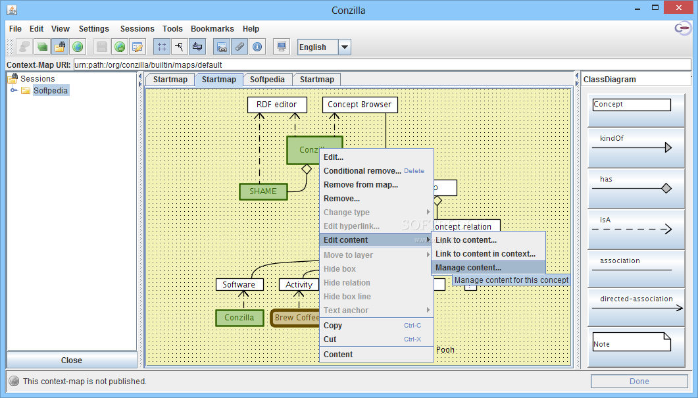Click the edit form pencil icon
This screenshot has height=398, width=698.
point(137,47)
